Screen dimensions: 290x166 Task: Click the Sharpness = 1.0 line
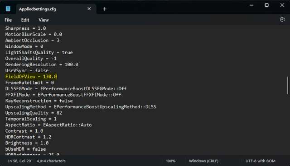pyautogui.click(x=25, y=28)
